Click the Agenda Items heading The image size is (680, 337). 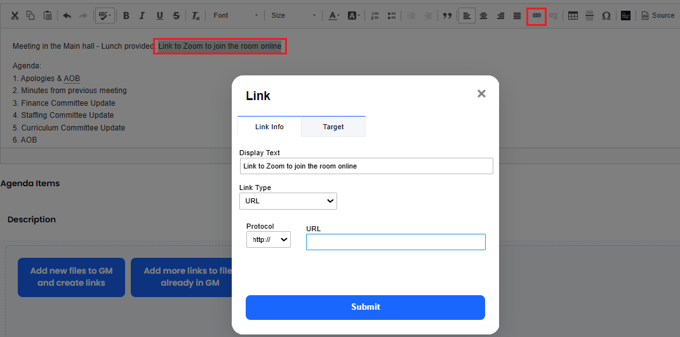30,184
